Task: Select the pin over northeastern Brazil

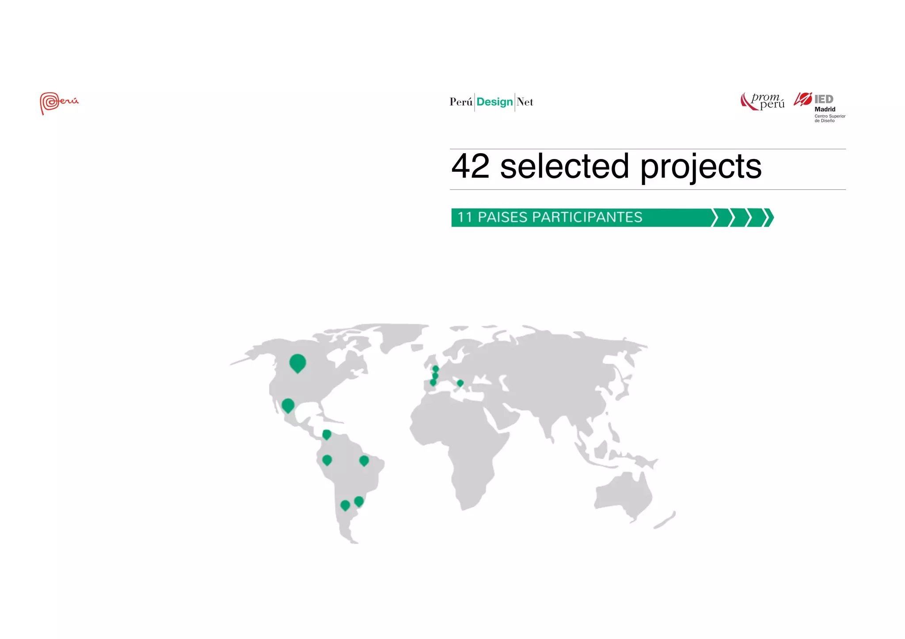Action: [x=364, y=461]
